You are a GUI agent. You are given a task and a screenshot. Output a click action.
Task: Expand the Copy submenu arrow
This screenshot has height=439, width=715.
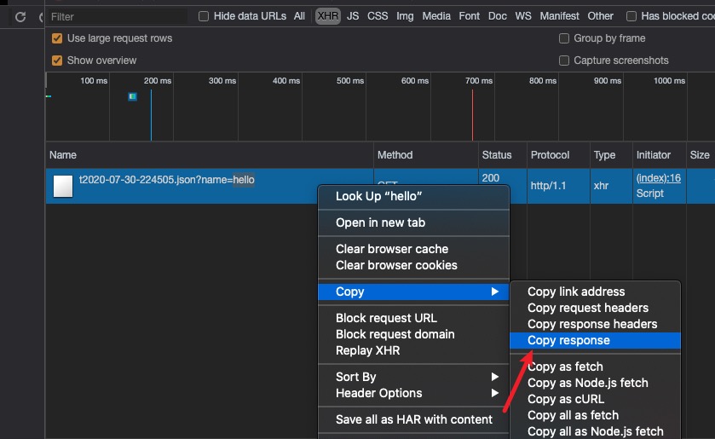(x=495, y=292)
